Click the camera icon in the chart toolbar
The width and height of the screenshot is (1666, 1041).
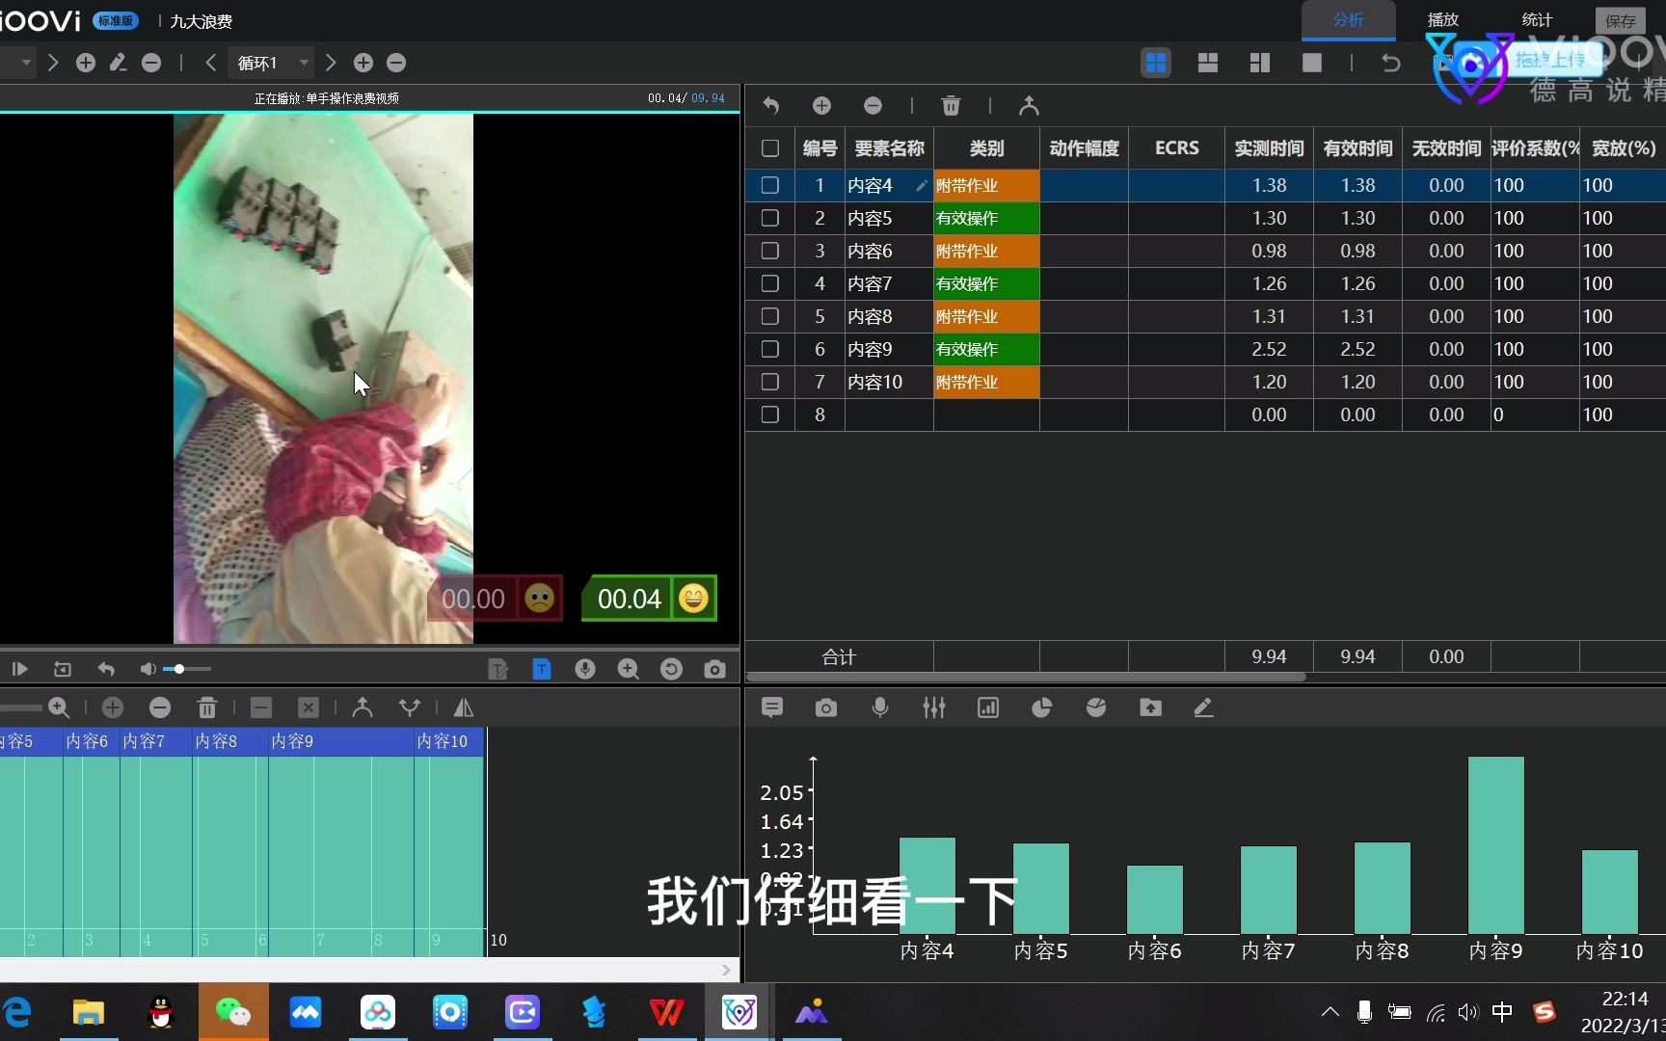pyautogui.click(x=825, y=707)
